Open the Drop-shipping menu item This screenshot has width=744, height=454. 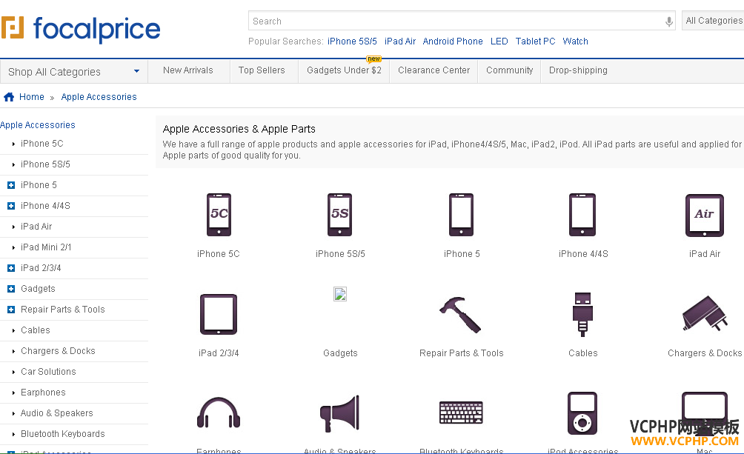point(578,70)
